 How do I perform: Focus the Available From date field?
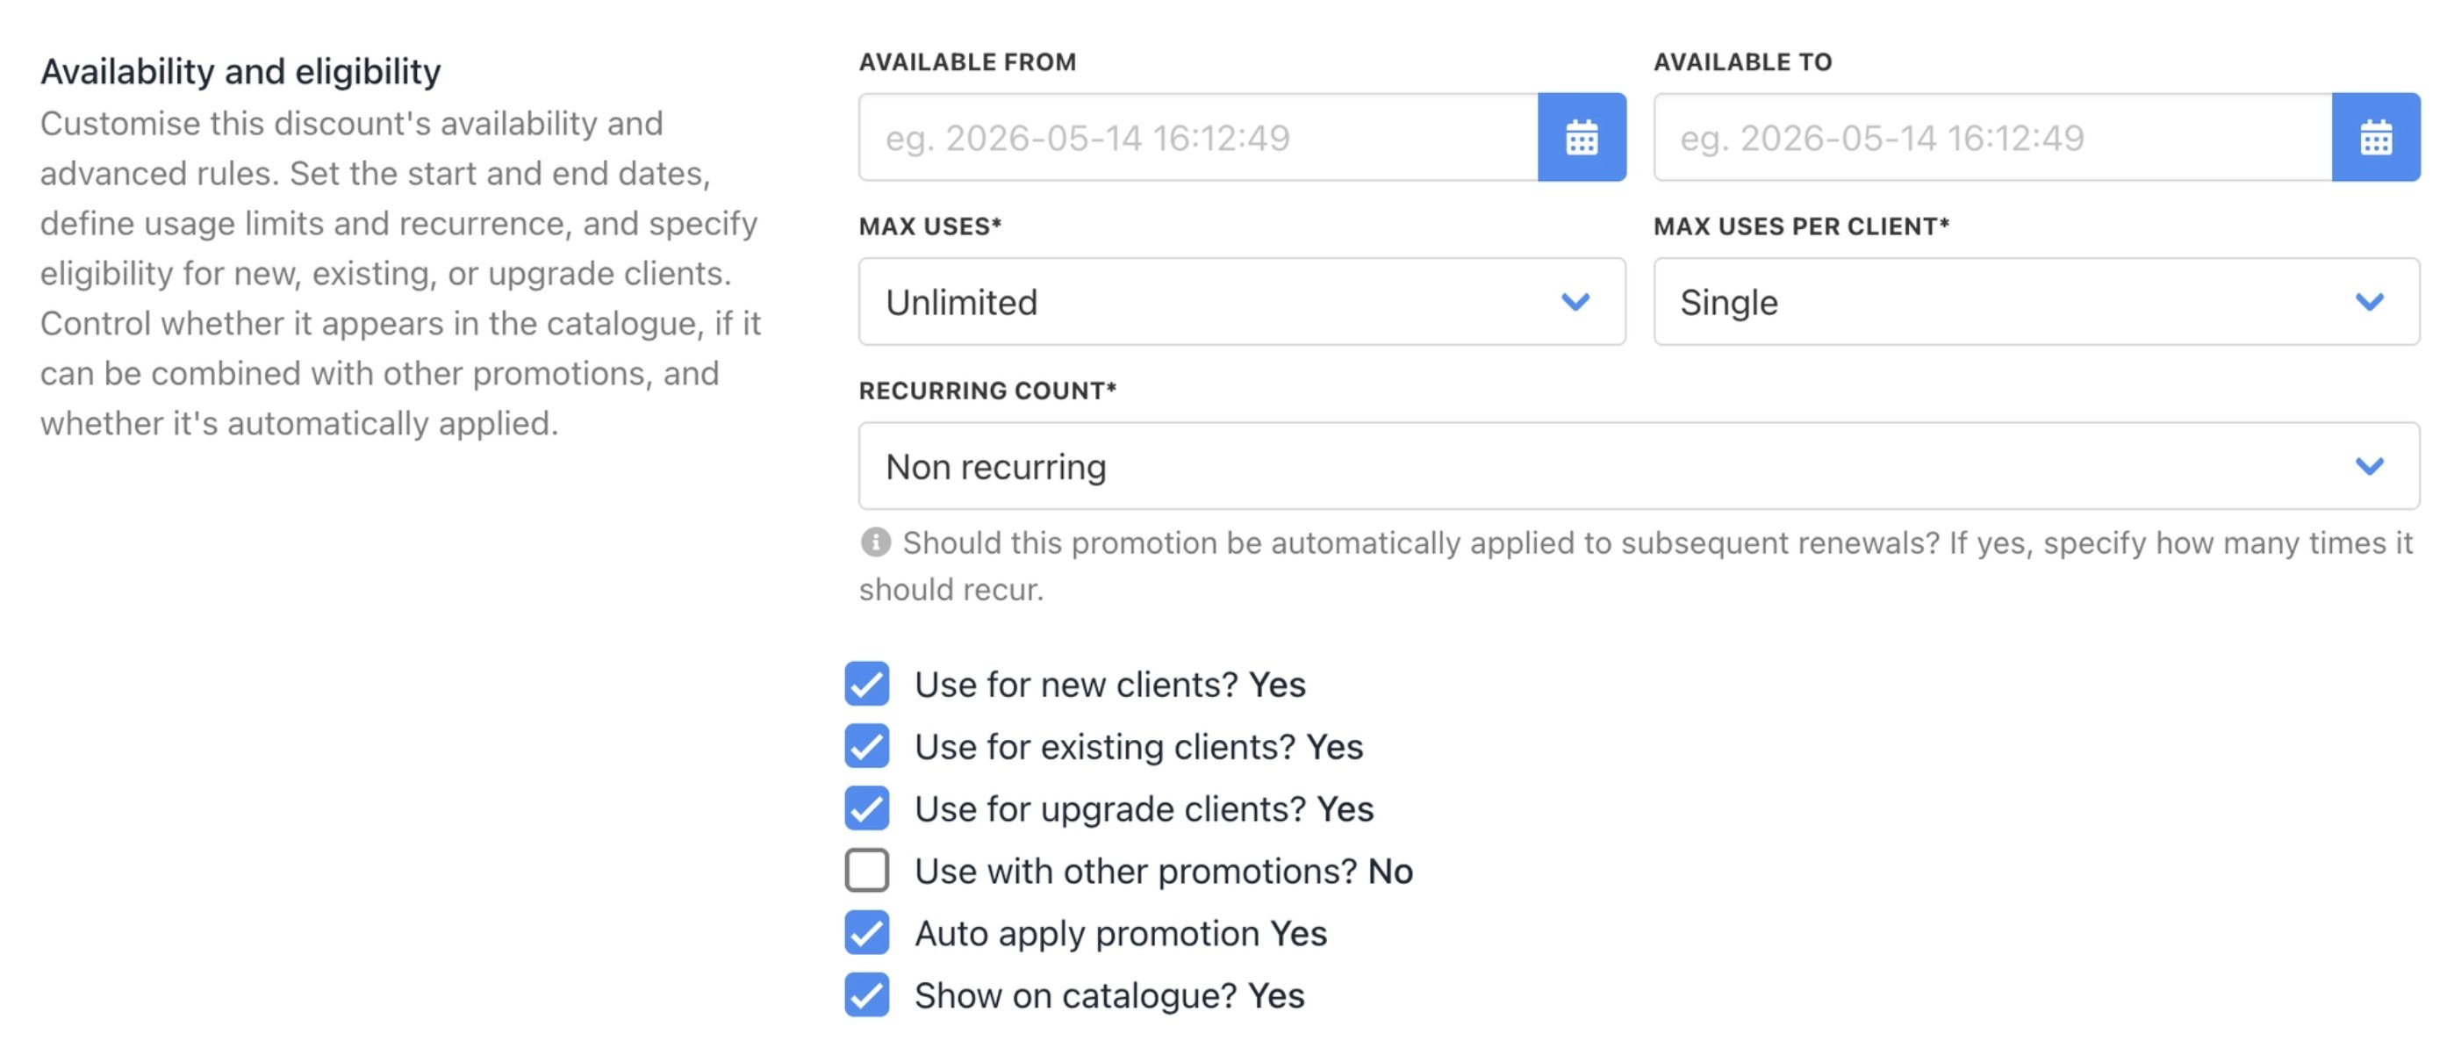tap(1198, 137)
